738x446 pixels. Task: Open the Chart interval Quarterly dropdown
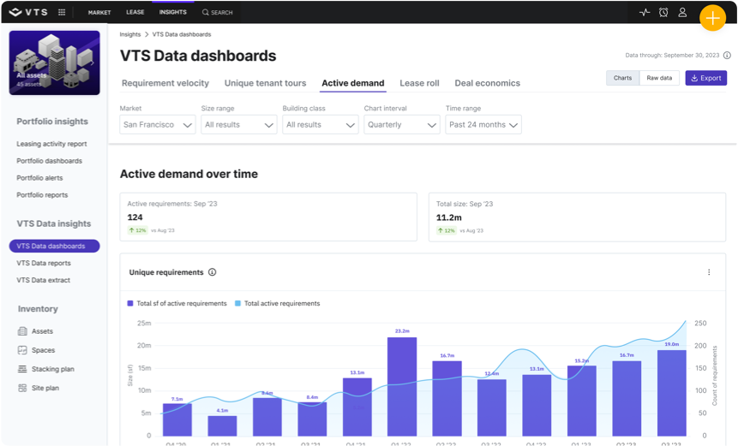402,125
